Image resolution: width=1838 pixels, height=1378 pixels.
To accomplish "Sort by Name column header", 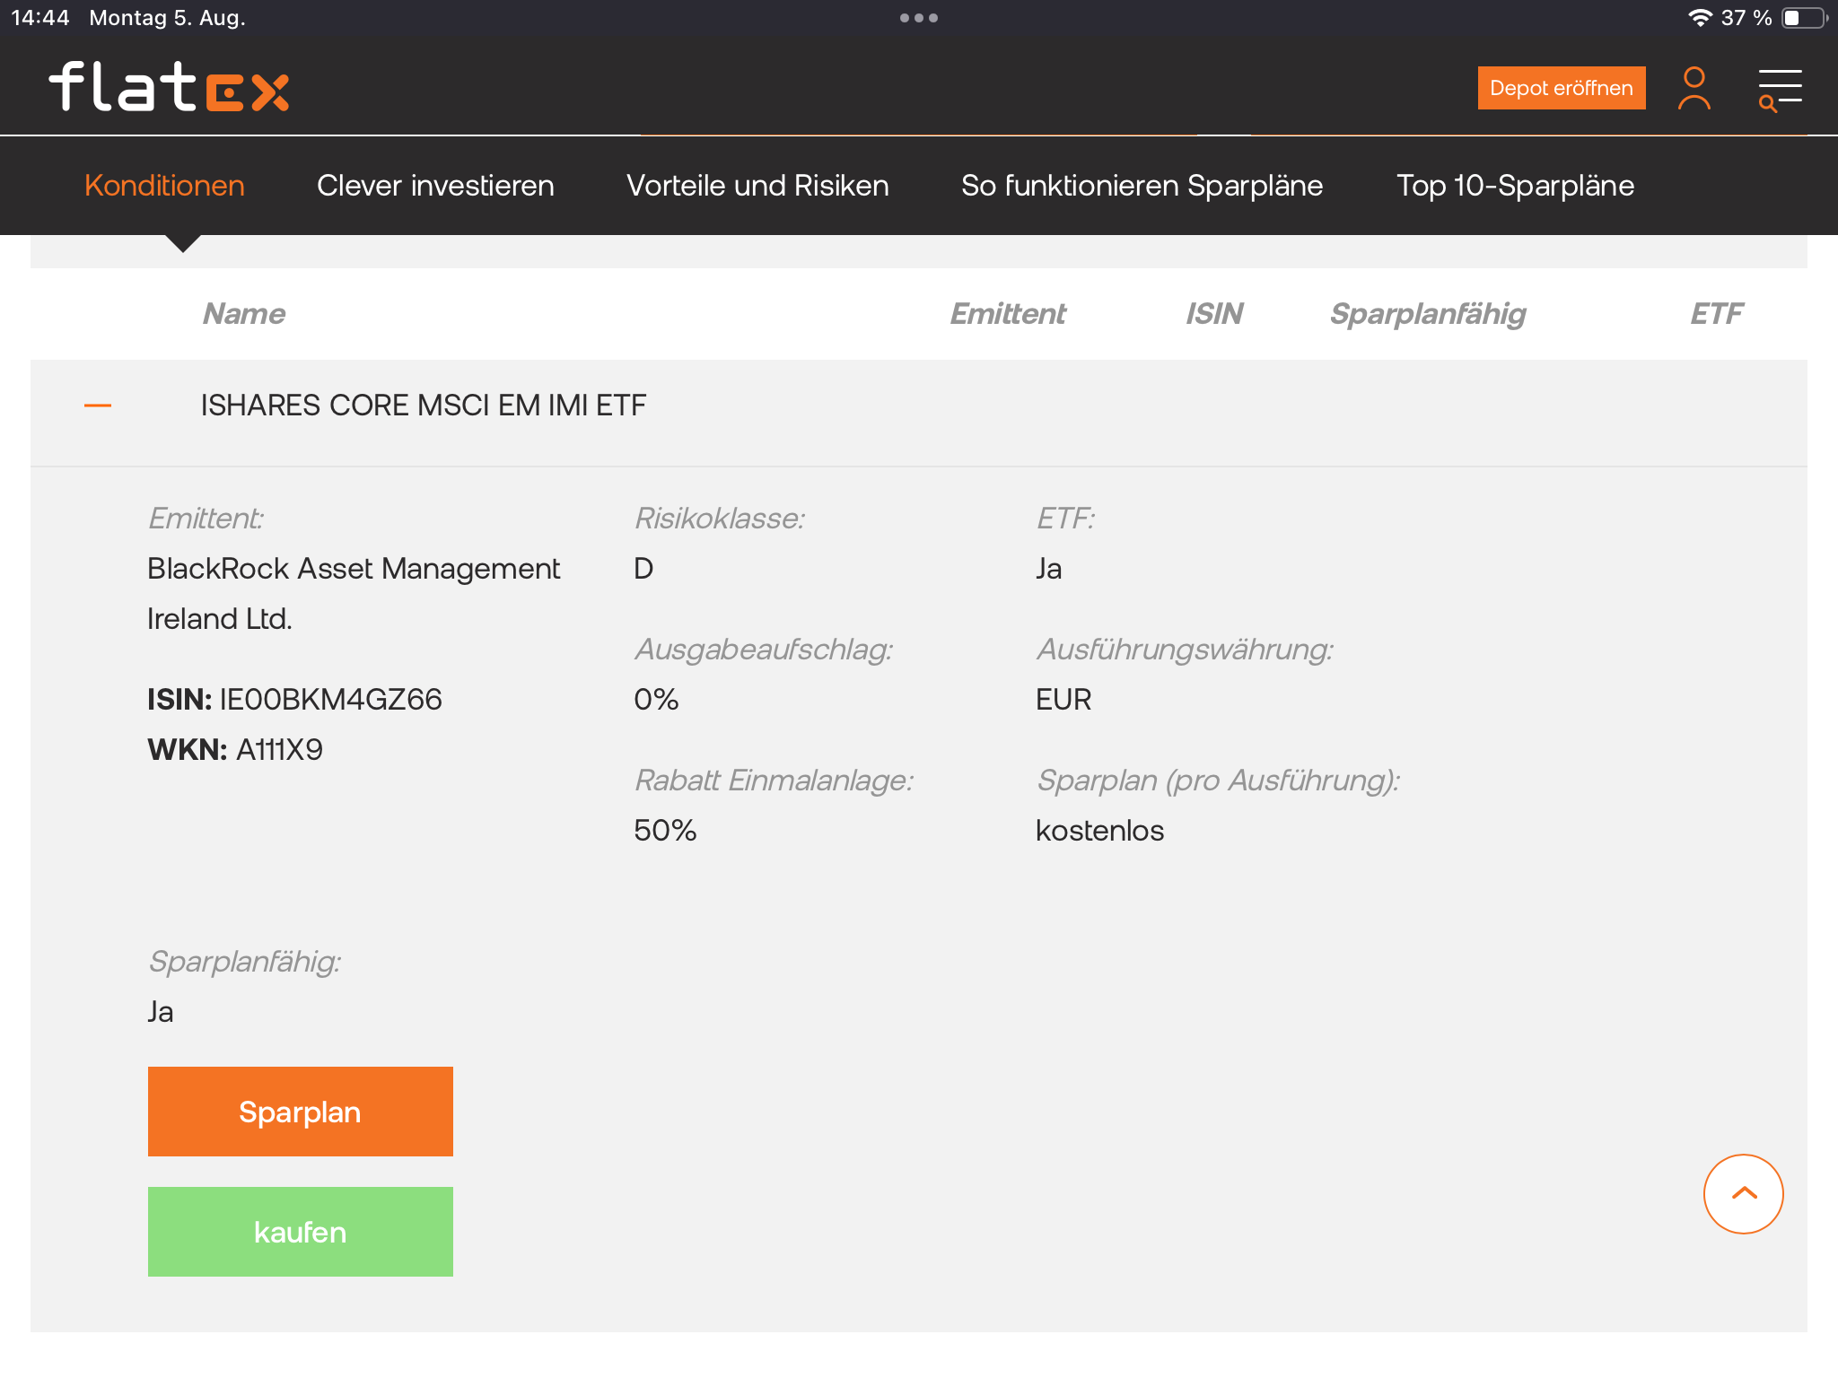I will [243, 314].
